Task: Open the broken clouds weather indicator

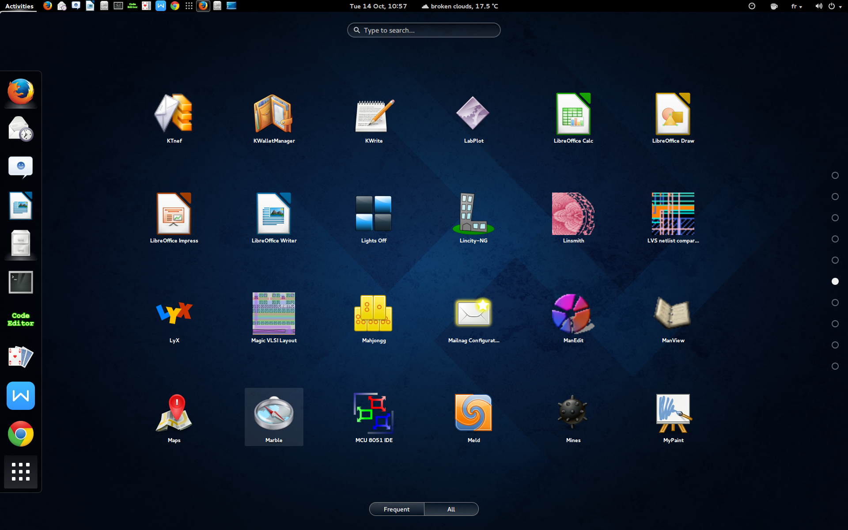Action: tap(460, 6)
